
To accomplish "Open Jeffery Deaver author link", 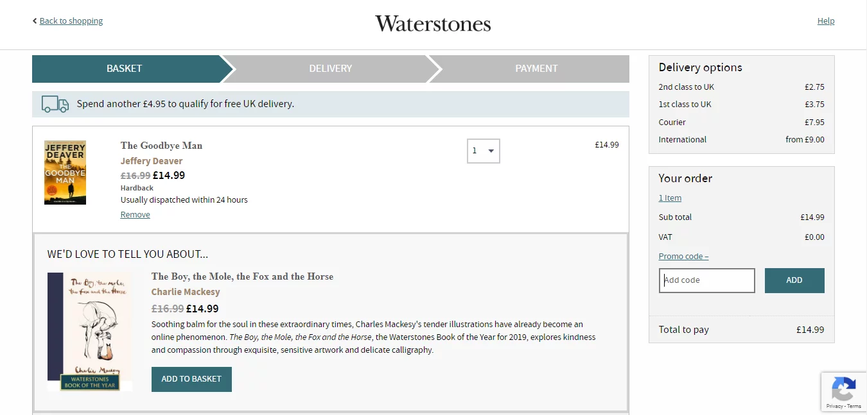I will (x=152, y=161).
